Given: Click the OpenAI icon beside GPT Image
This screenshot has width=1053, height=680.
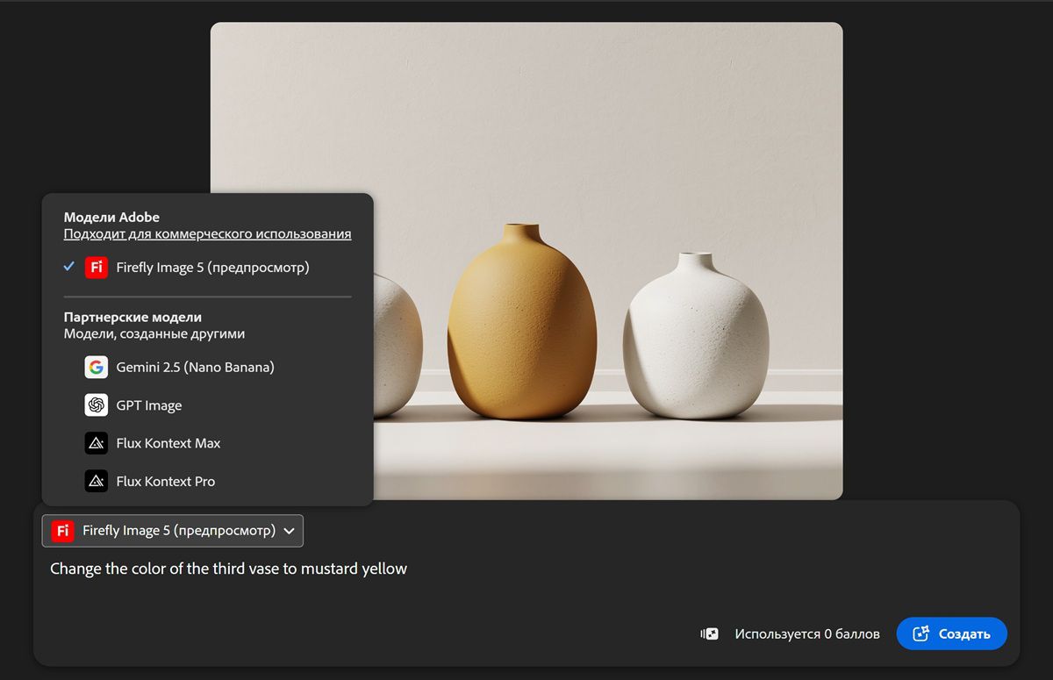Looking at the screenshot, I should click(x=97, y=405).
